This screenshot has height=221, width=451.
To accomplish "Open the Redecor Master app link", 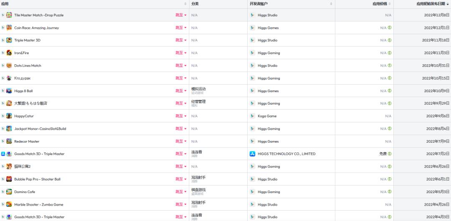I will 27,141.
